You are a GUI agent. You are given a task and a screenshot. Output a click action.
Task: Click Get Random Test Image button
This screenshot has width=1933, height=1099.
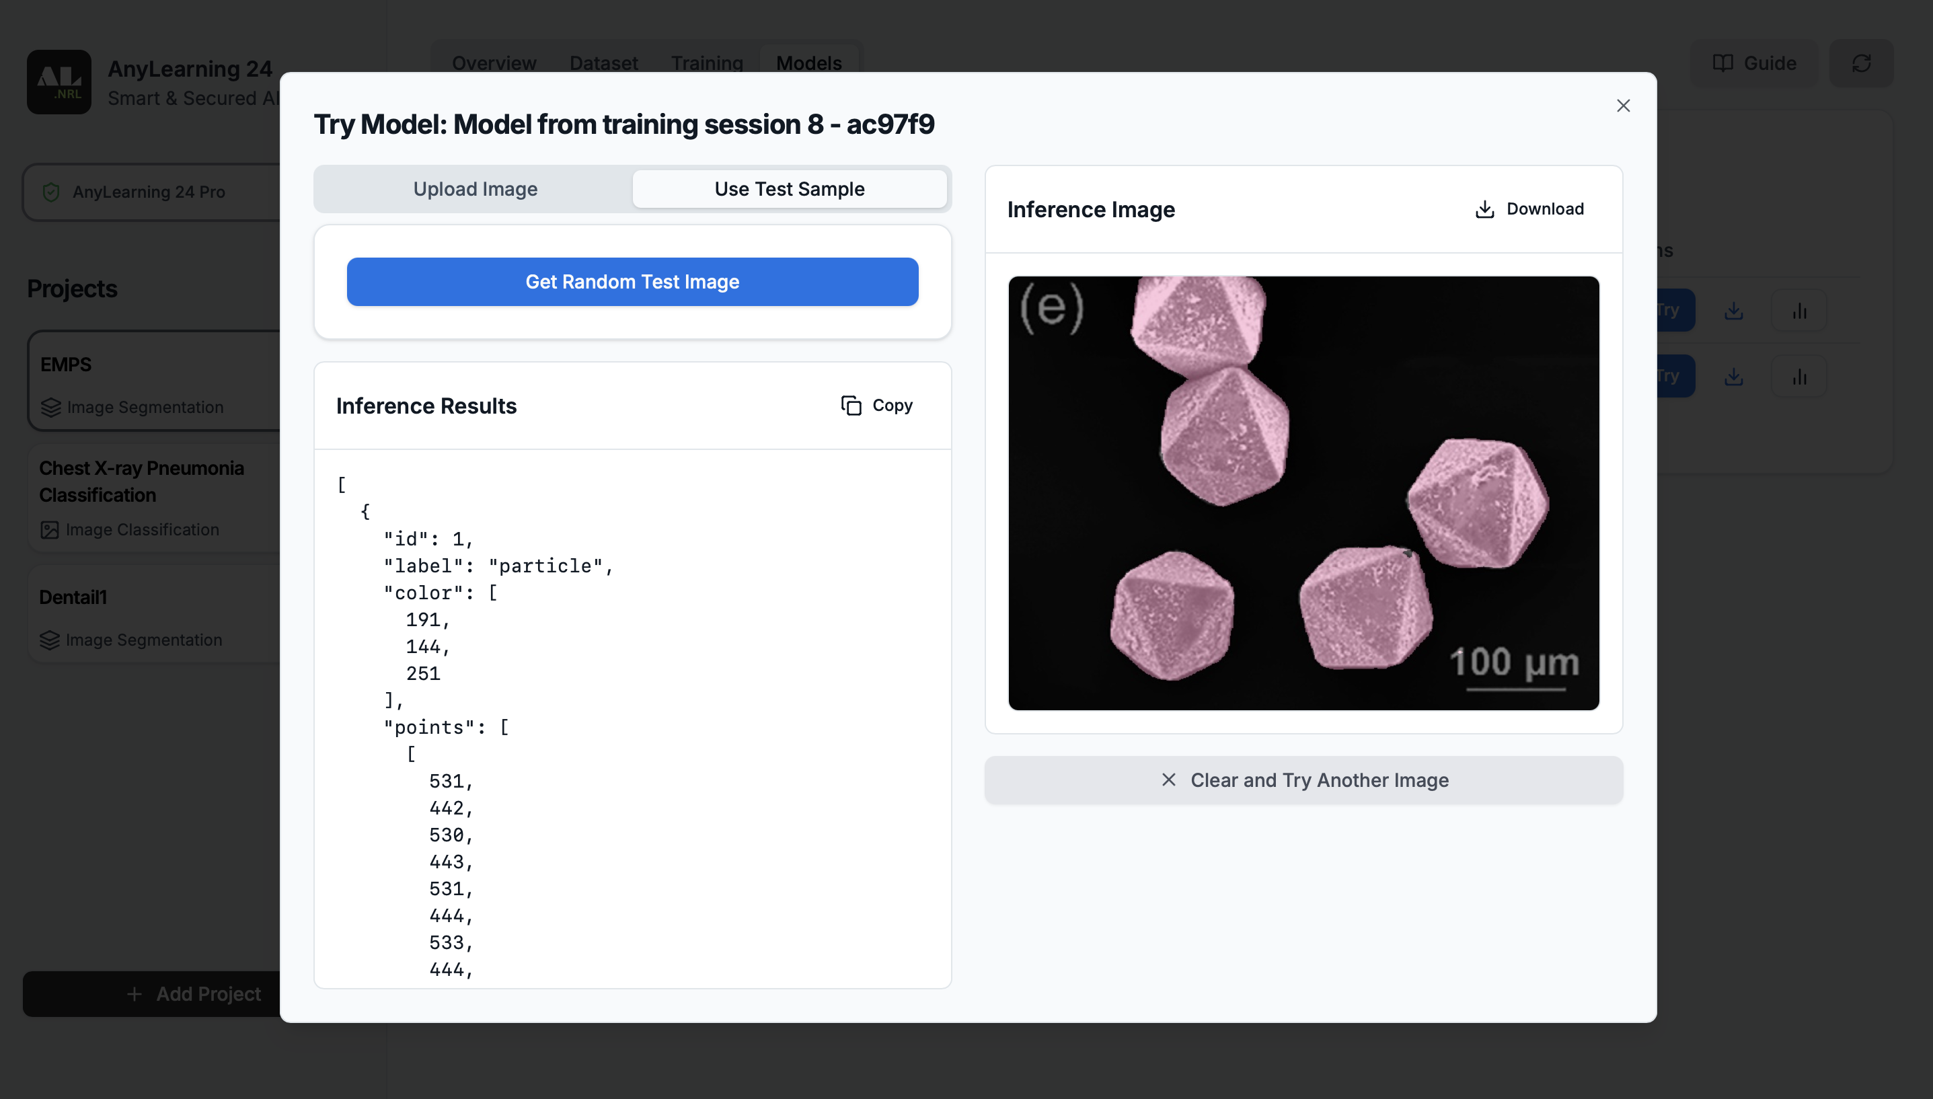[x=632, y=282]
